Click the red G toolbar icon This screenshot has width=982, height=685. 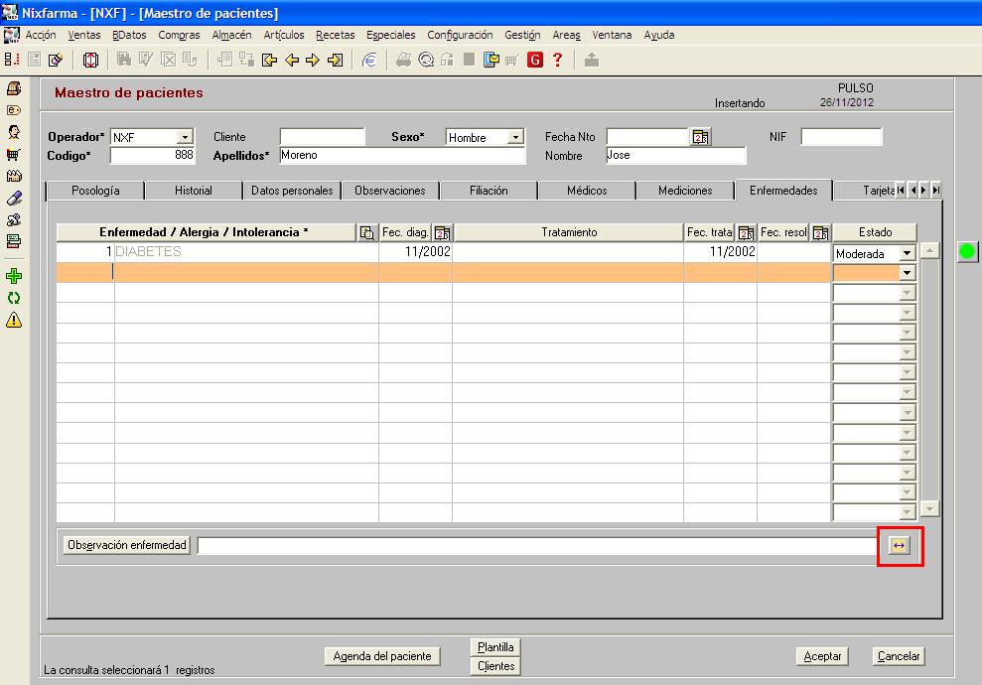[535, 61]
